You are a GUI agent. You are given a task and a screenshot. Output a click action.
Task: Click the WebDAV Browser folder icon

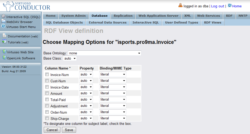[3, 21]
